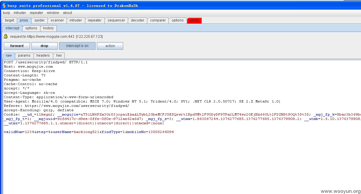Switch to the spider tab
This screenshot has width=361, height=194.
pyautogui.click(x=40, y=20)
